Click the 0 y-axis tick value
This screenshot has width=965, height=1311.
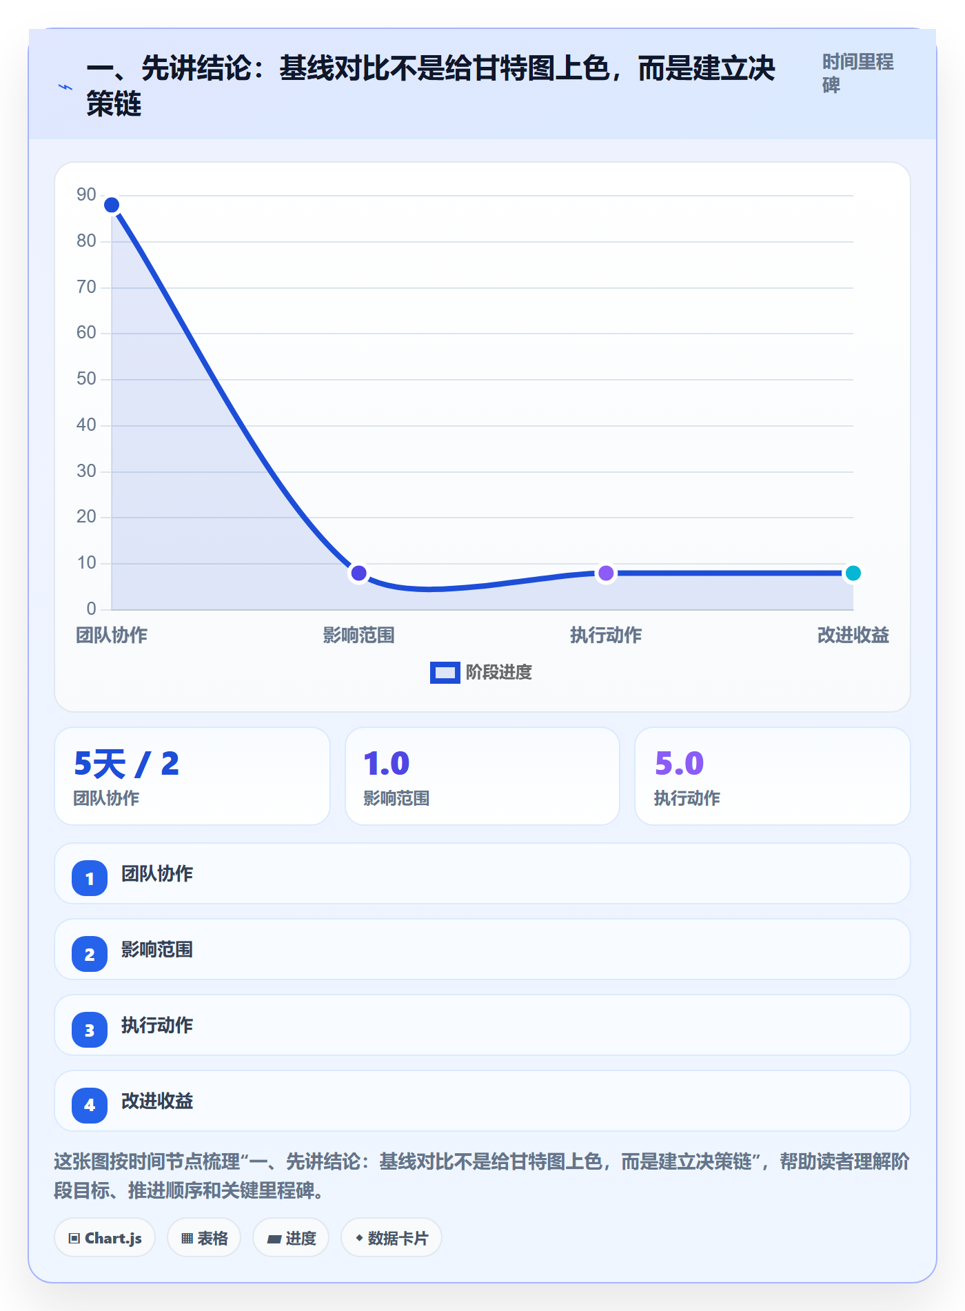pyautogui.click(x=92, y=609)
